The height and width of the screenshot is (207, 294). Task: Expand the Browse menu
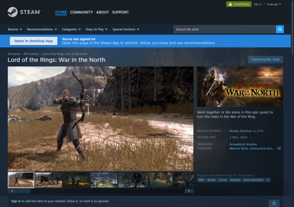tap(15, 29)
